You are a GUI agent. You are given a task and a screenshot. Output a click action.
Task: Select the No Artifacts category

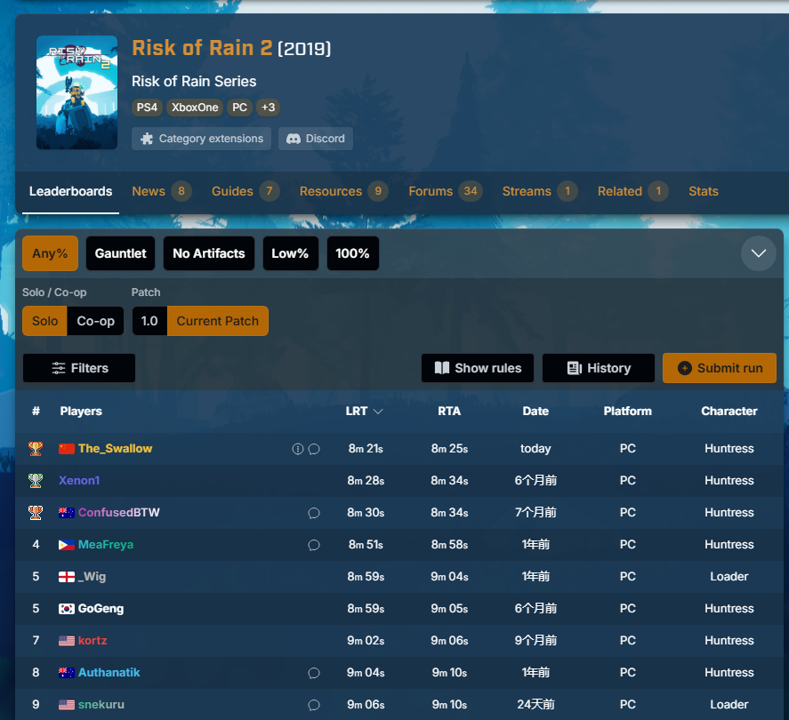(x=209, y=253)
